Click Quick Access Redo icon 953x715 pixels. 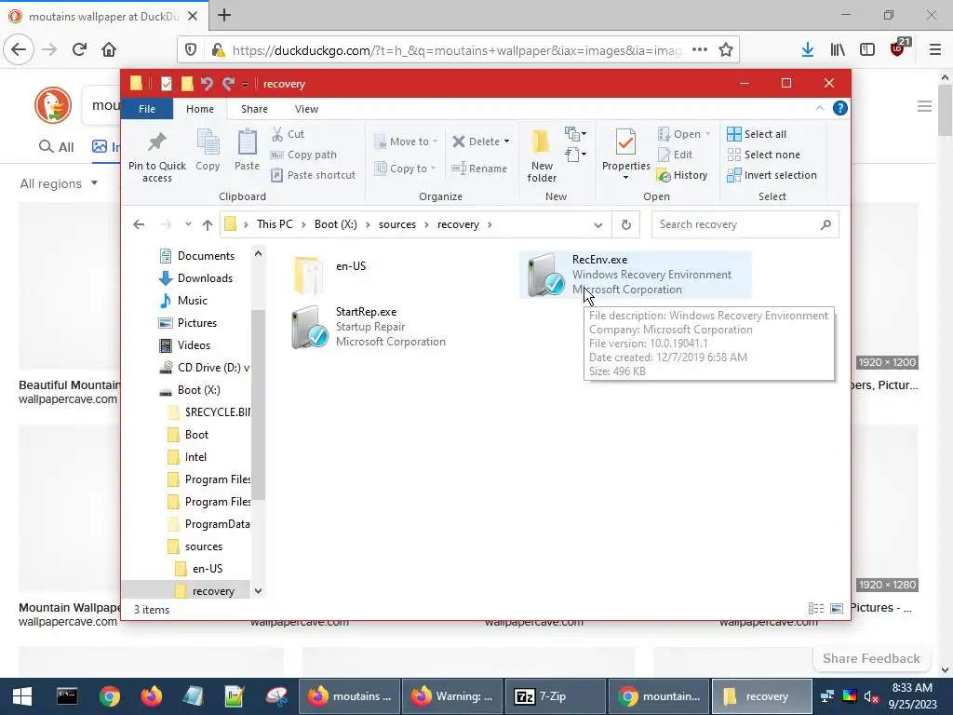click(229, 83)
